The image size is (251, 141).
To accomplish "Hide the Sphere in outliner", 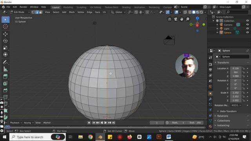I will tap(247, 33).
